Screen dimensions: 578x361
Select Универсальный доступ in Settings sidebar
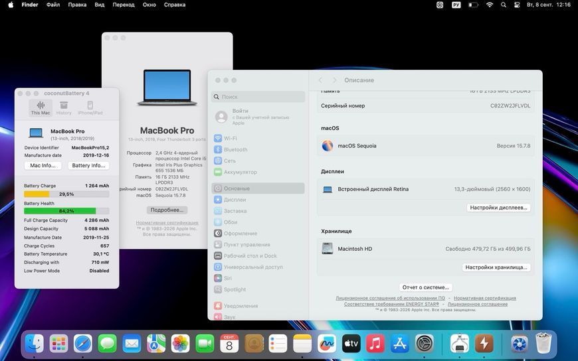(x=258, y=267)
